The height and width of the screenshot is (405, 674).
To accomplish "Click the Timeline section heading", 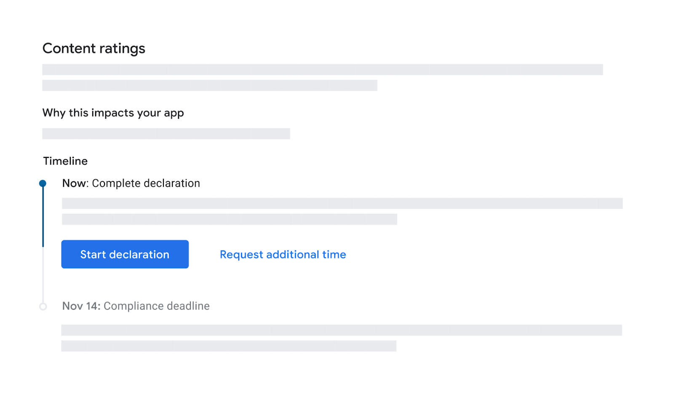I will coord(65,161).
